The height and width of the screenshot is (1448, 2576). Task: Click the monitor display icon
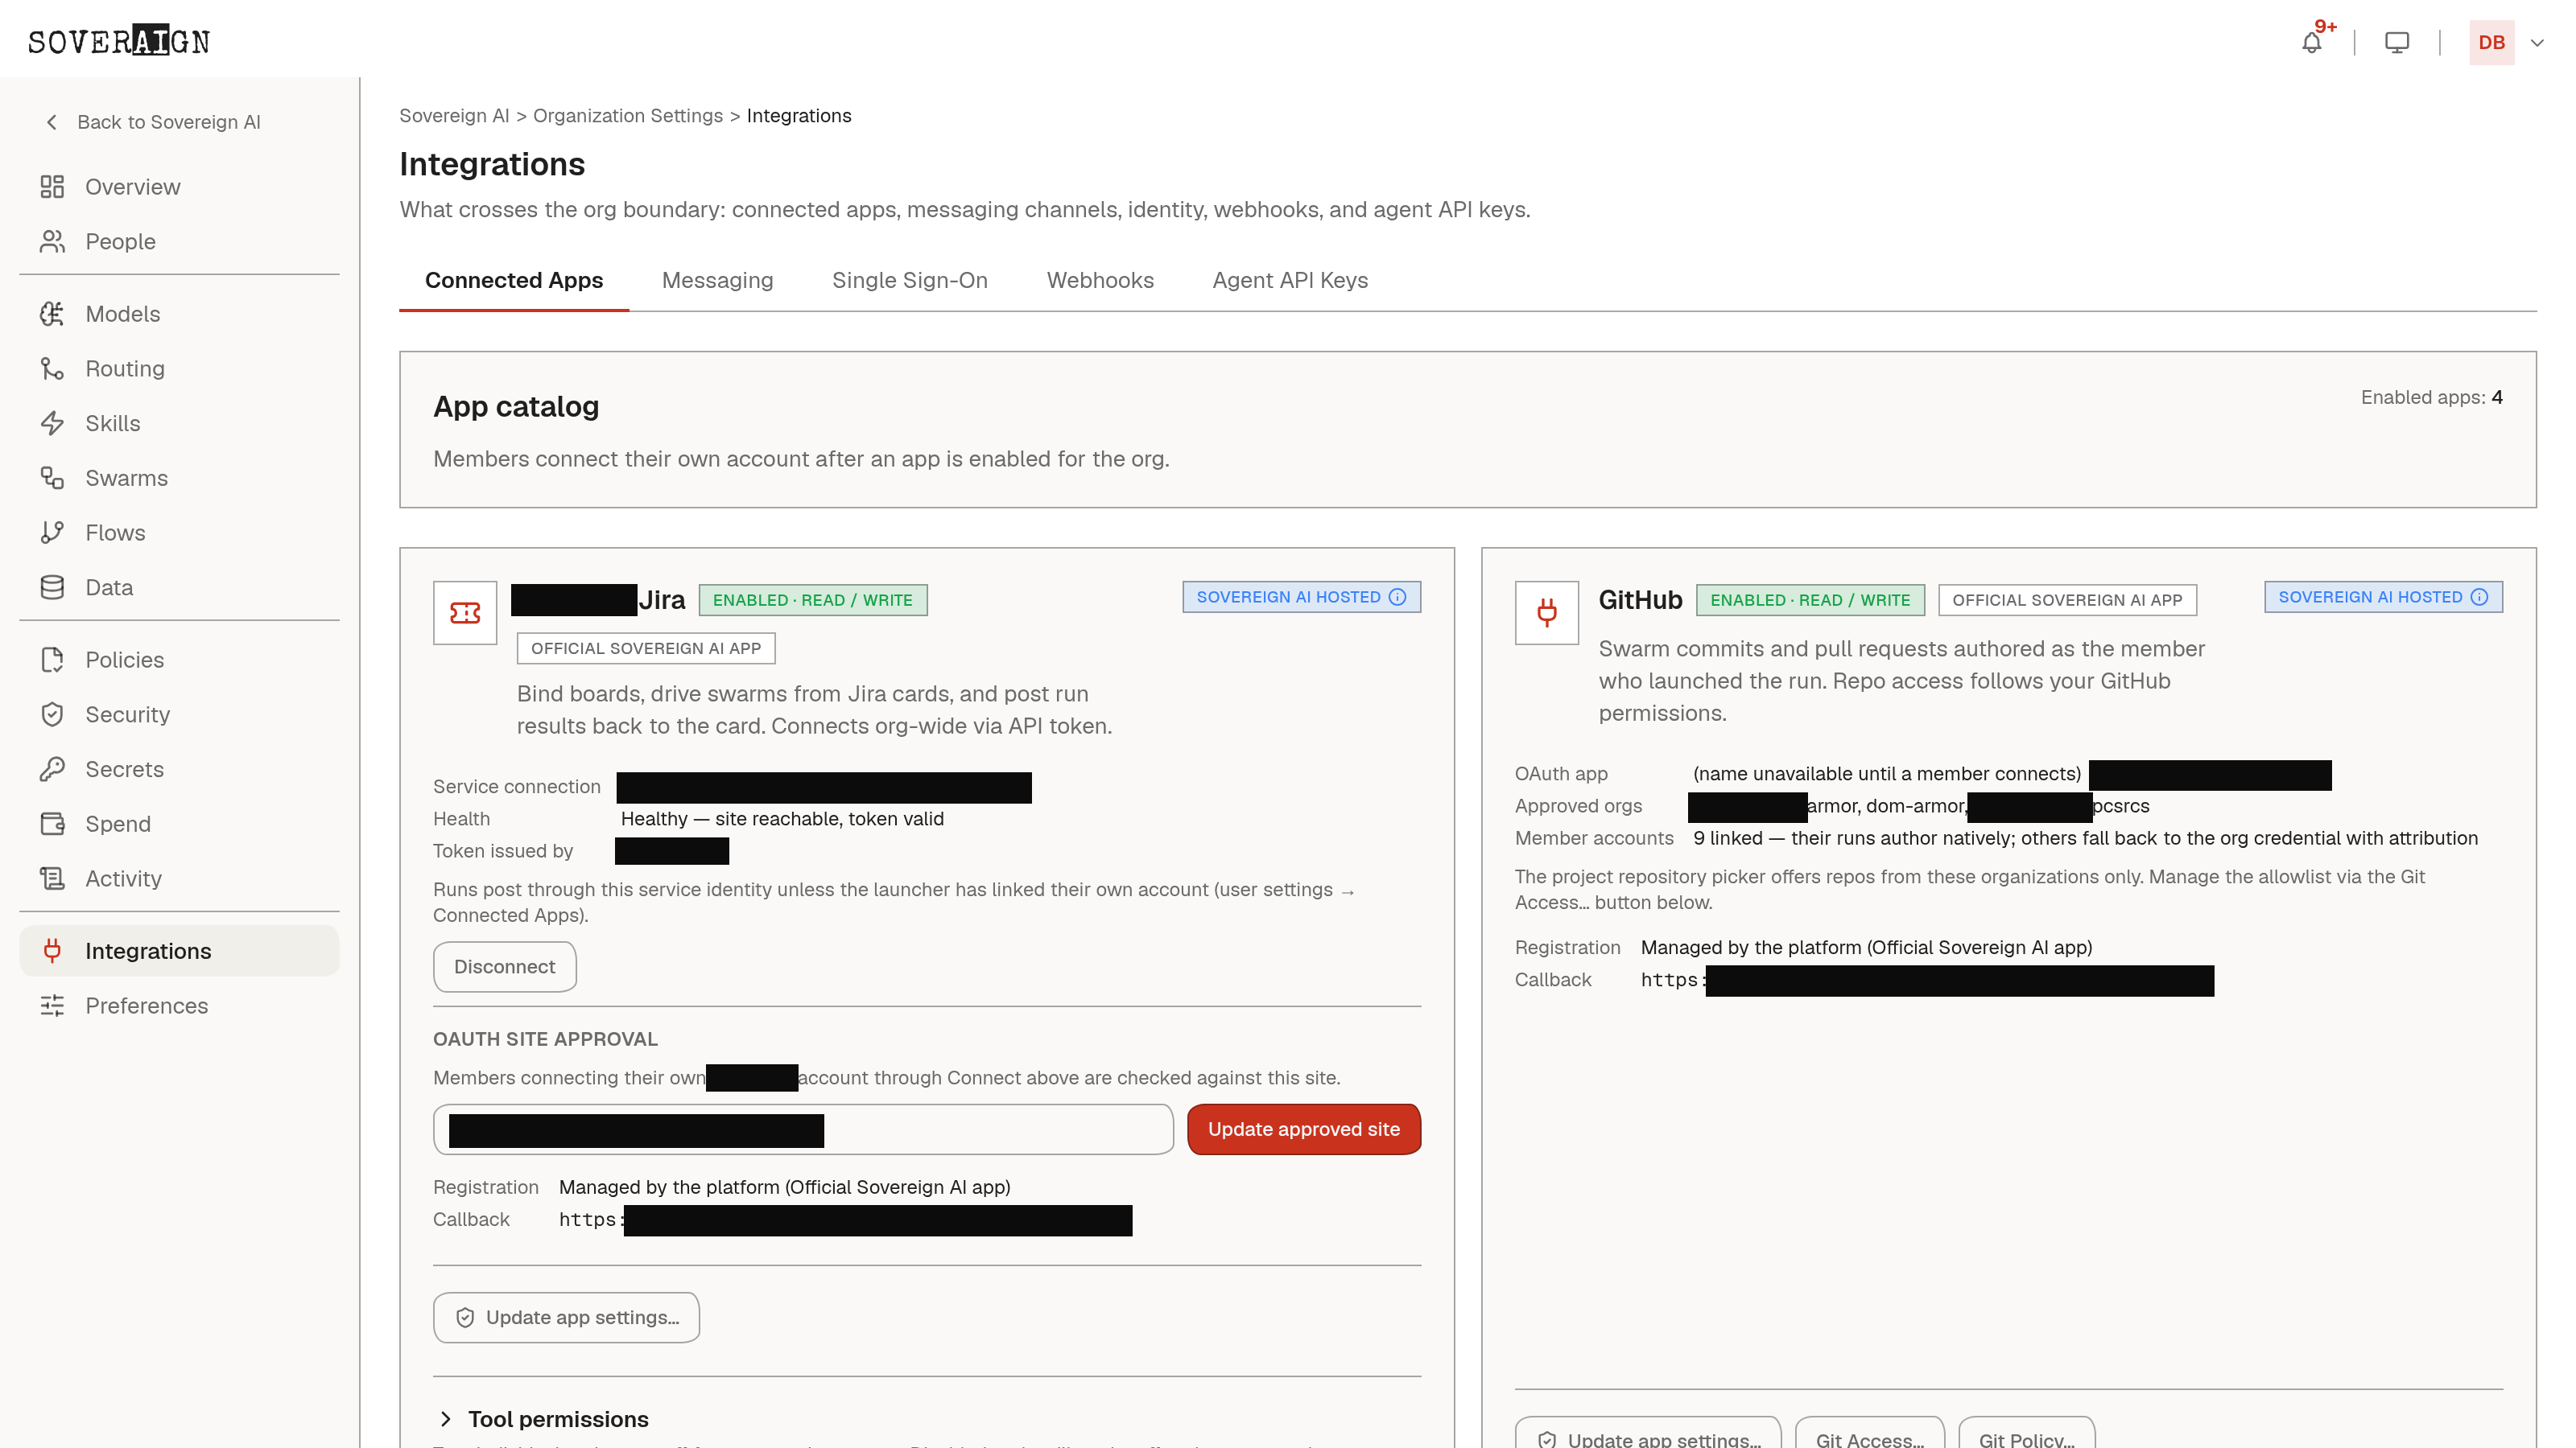pos(2397,42)
